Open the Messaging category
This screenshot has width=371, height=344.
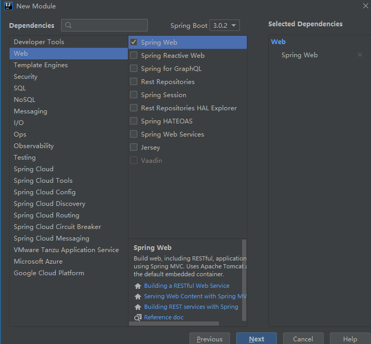pos(68,111)
